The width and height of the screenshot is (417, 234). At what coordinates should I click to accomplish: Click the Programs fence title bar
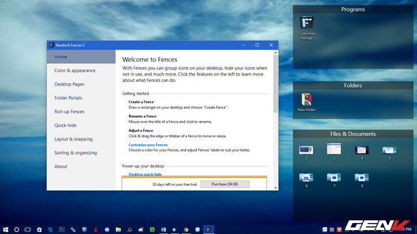pyautogui.click(x=353, y=9)
